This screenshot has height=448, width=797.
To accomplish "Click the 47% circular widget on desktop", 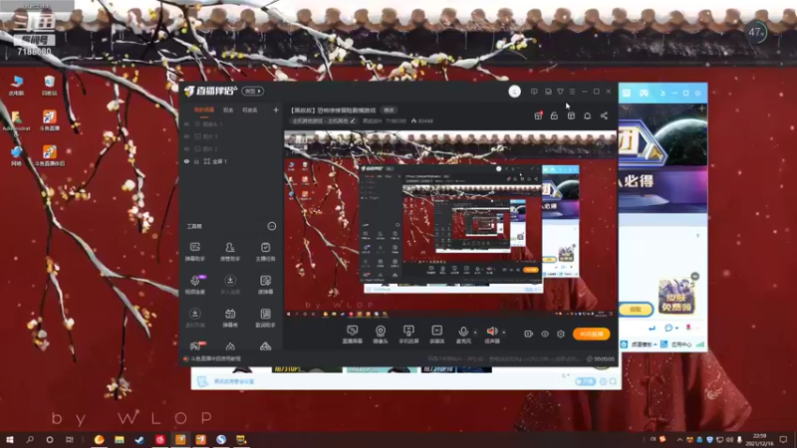I will [756, 33].
